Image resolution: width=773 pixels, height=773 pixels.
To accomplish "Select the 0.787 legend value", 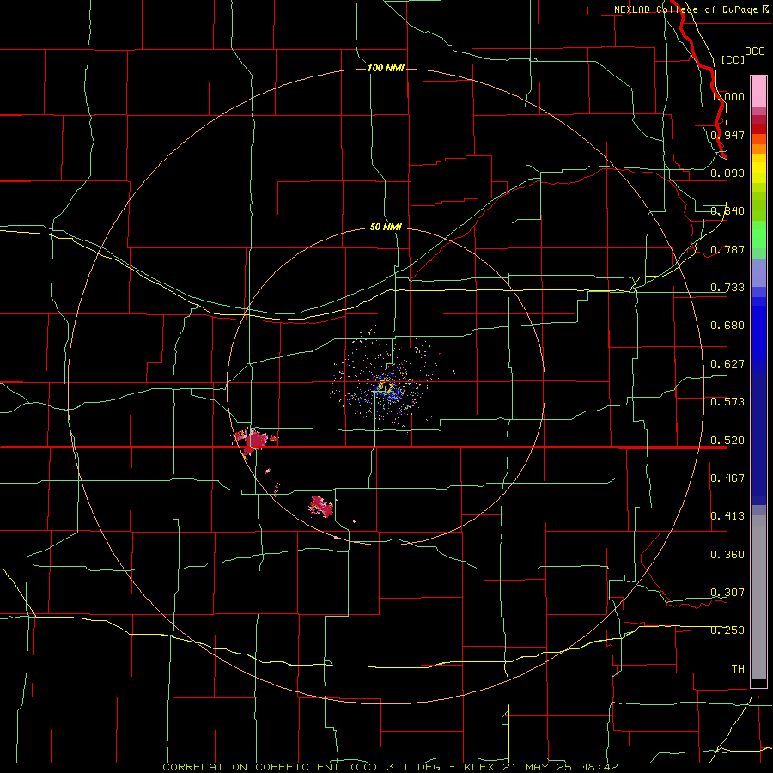I will coord(727,249).
